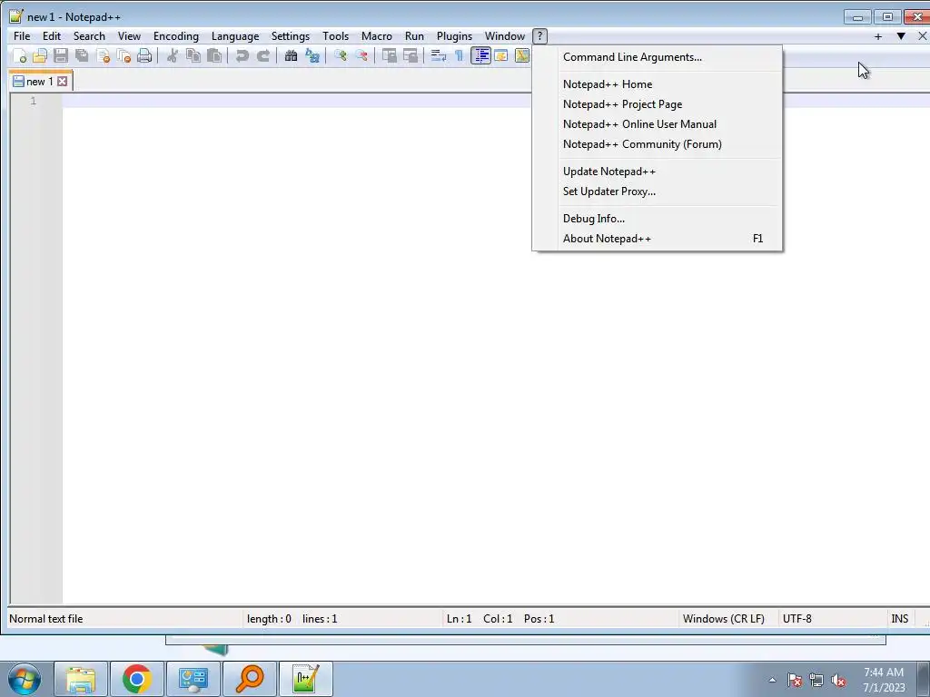Screen dimensions: 930x697
Task: Click the UTF-8 encoding status field
Action: 831,619
